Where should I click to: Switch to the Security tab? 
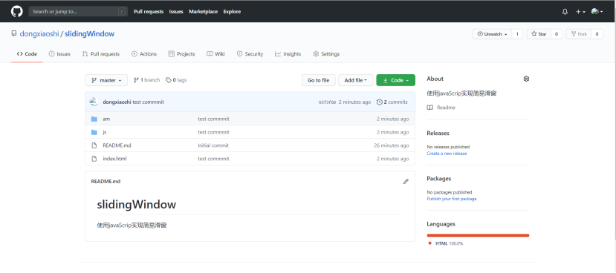pos(250,54)
